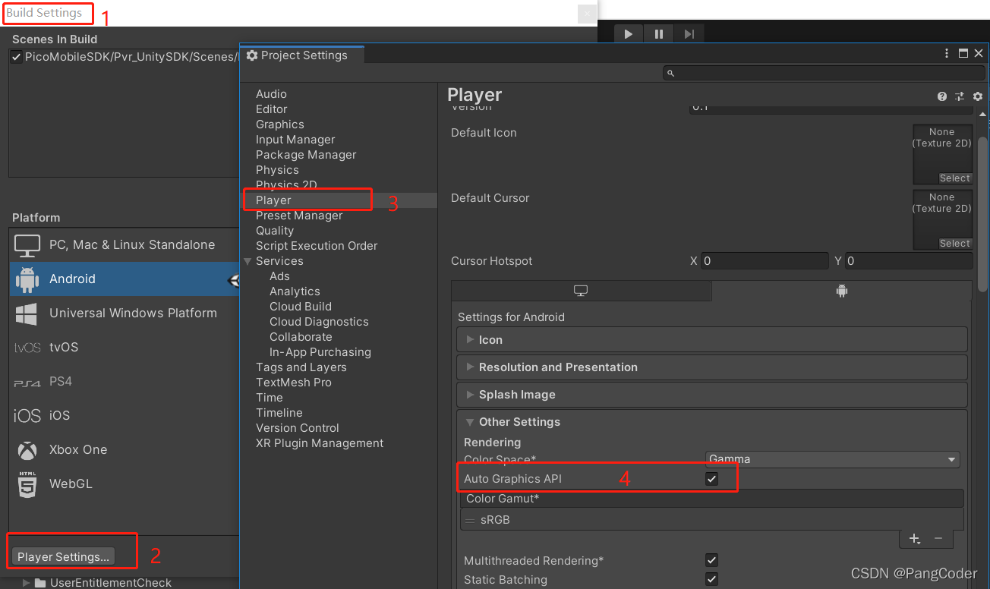Select Package Manager category

(x=306, y=155)
